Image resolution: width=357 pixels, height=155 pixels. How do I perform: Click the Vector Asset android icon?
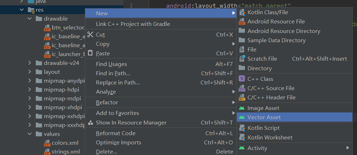242,117
